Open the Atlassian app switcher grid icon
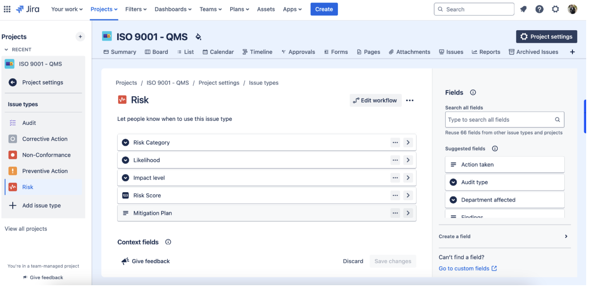 [7, 9]
